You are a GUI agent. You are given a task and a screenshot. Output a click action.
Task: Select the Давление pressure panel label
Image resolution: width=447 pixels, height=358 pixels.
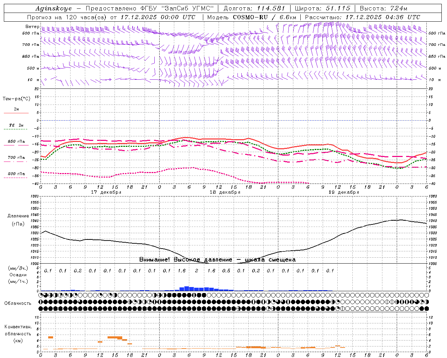(18, 216)
